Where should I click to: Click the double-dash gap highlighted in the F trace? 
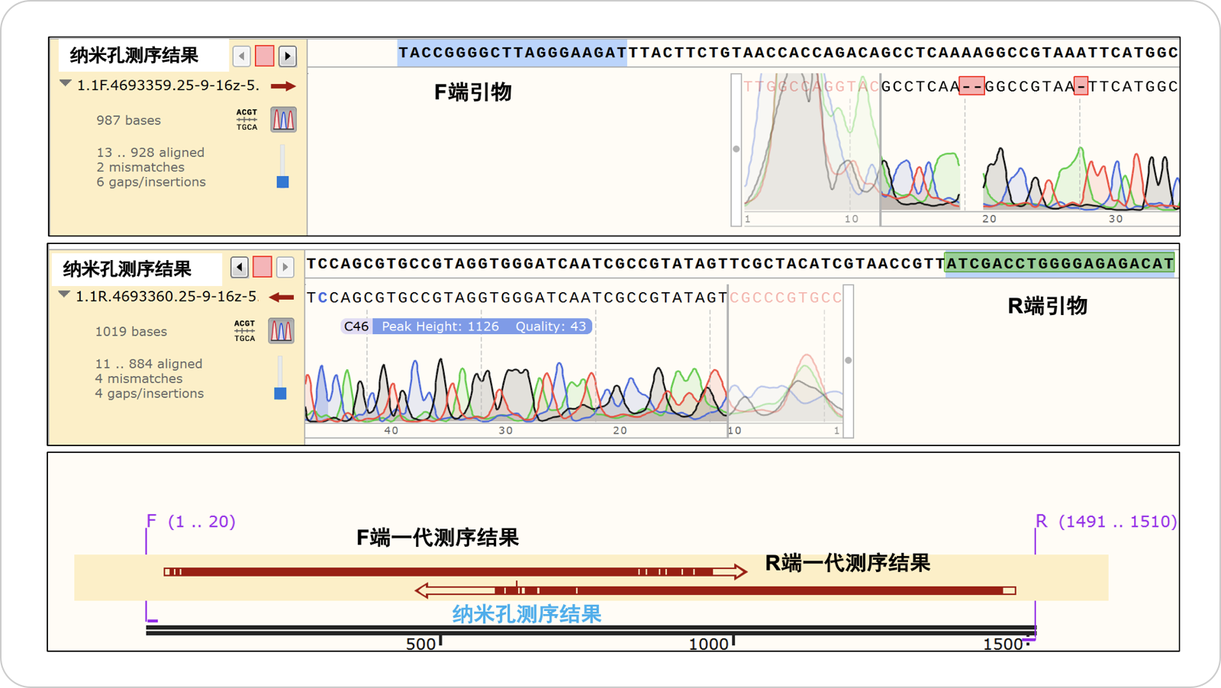coord(971,86)
